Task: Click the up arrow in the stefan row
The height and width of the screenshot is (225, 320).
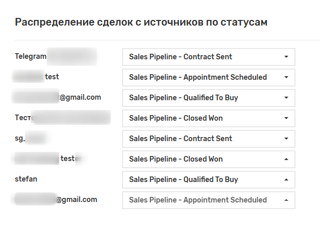Action: 286,179
